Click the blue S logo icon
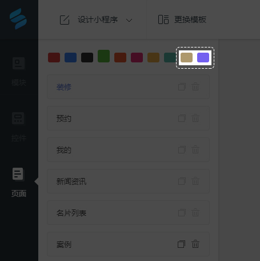The width and height of the screenshot is (260, 261). 18,19
